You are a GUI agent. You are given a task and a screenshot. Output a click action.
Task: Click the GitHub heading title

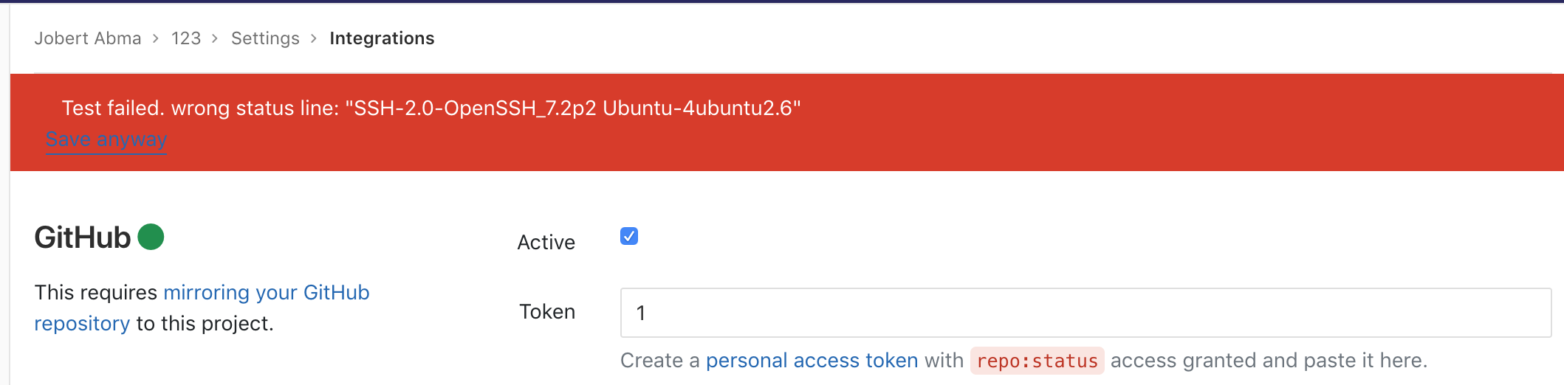click(83, 237)
